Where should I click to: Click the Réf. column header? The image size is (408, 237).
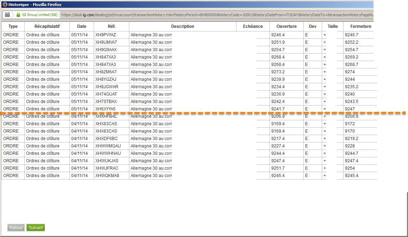click(x=111, y=26)
